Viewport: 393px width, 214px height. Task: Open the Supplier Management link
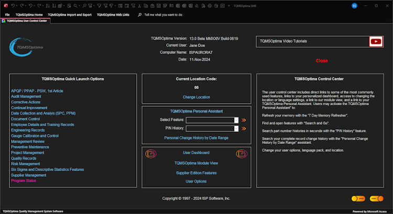[29, 175]
